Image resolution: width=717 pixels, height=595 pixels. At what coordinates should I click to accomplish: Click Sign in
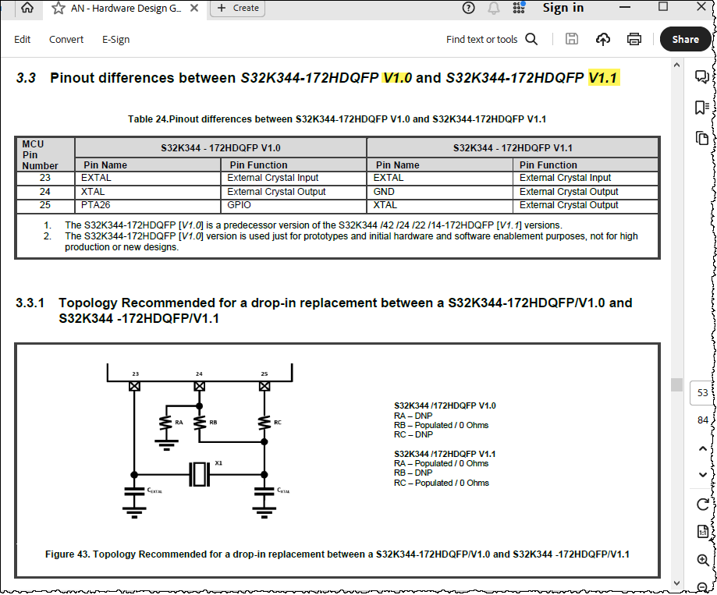[563, 8]
